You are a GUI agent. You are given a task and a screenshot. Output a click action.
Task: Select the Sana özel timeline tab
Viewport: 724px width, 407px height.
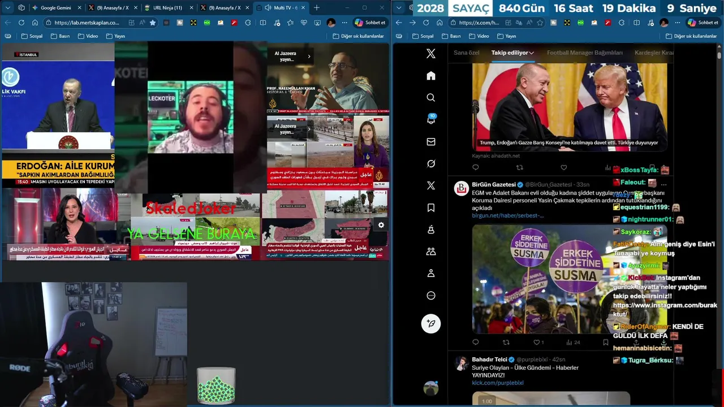tap(467, 53)
